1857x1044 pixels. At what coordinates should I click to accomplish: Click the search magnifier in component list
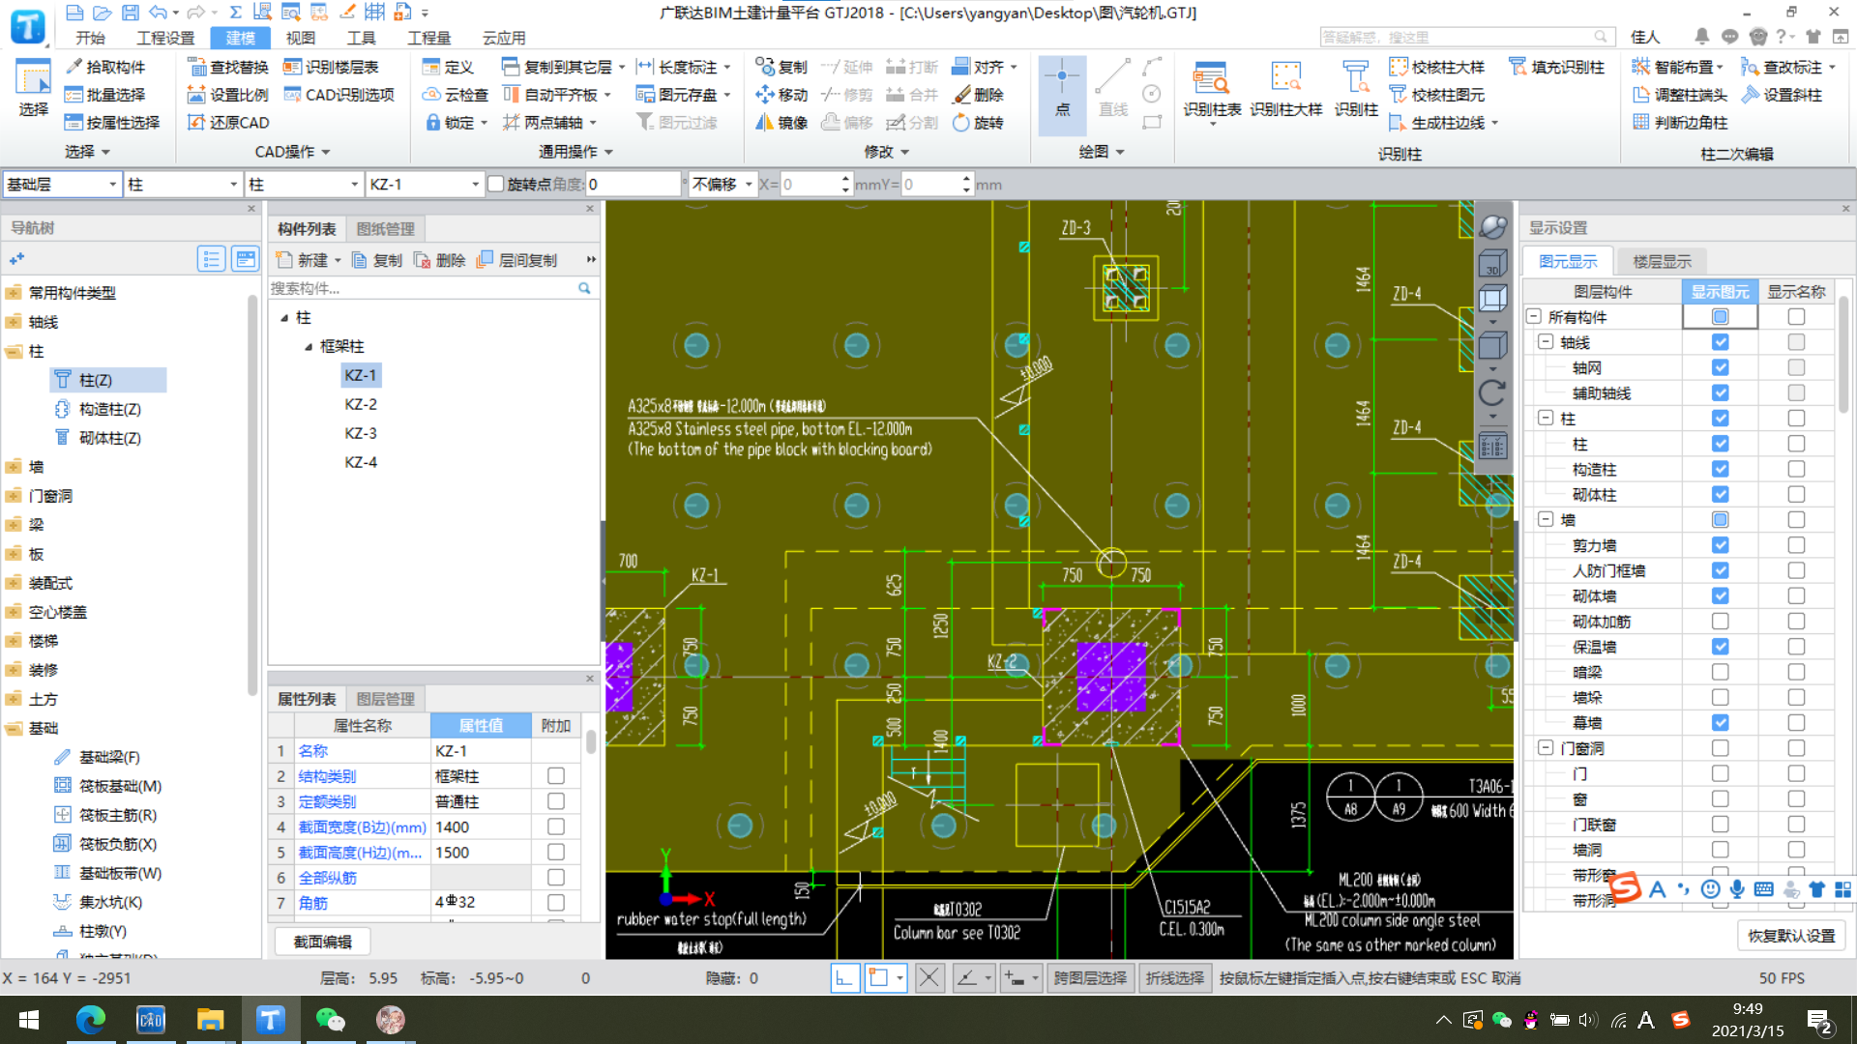584,288
